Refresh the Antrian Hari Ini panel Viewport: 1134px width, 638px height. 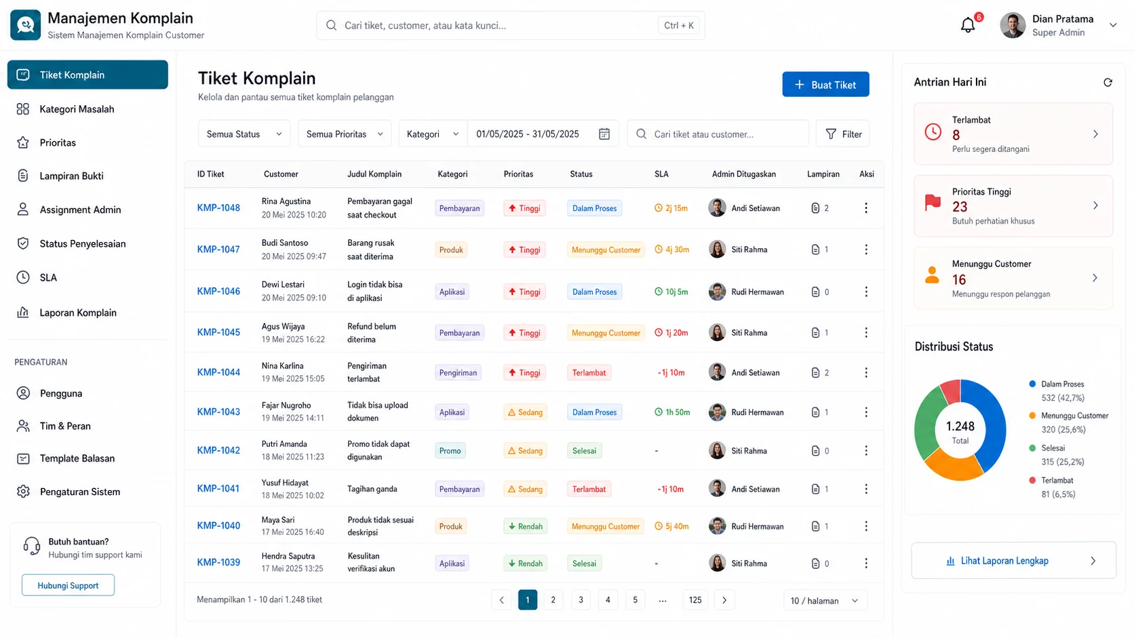click(1108, 83)
